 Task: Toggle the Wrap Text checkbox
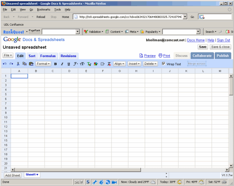(164, 64)
